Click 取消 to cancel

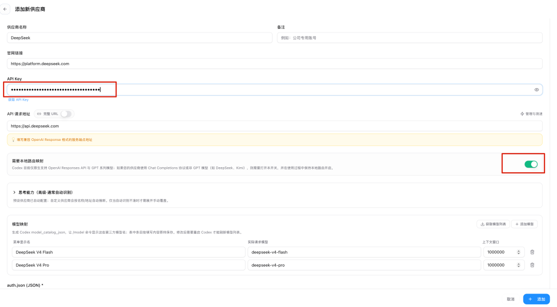coord(511,299)
